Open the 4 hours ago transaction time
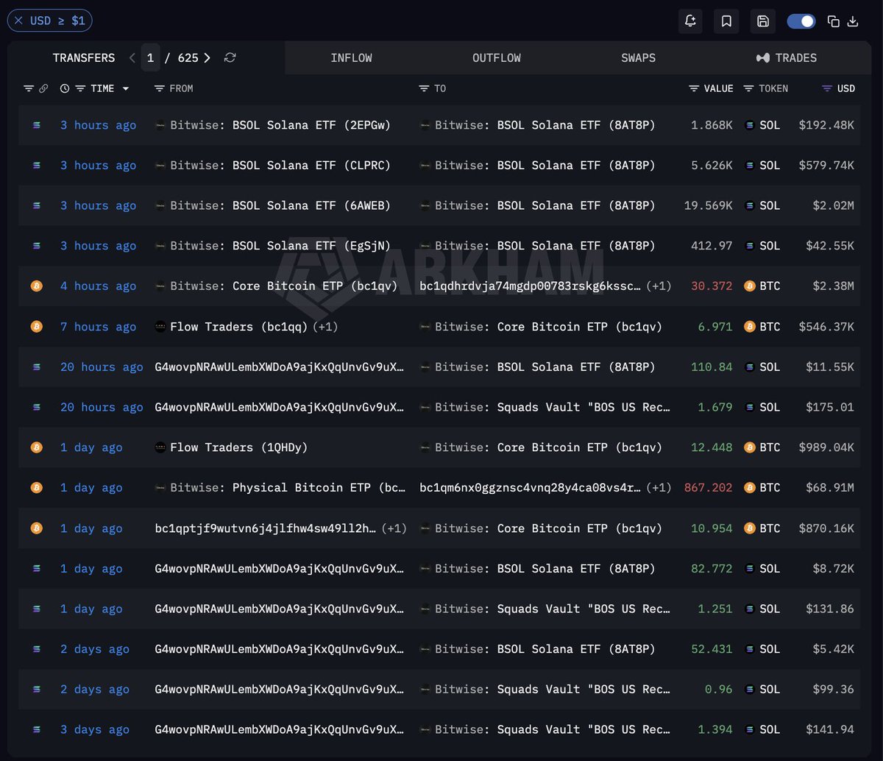This screenshot has height=761, width=883. coord(98,286)
